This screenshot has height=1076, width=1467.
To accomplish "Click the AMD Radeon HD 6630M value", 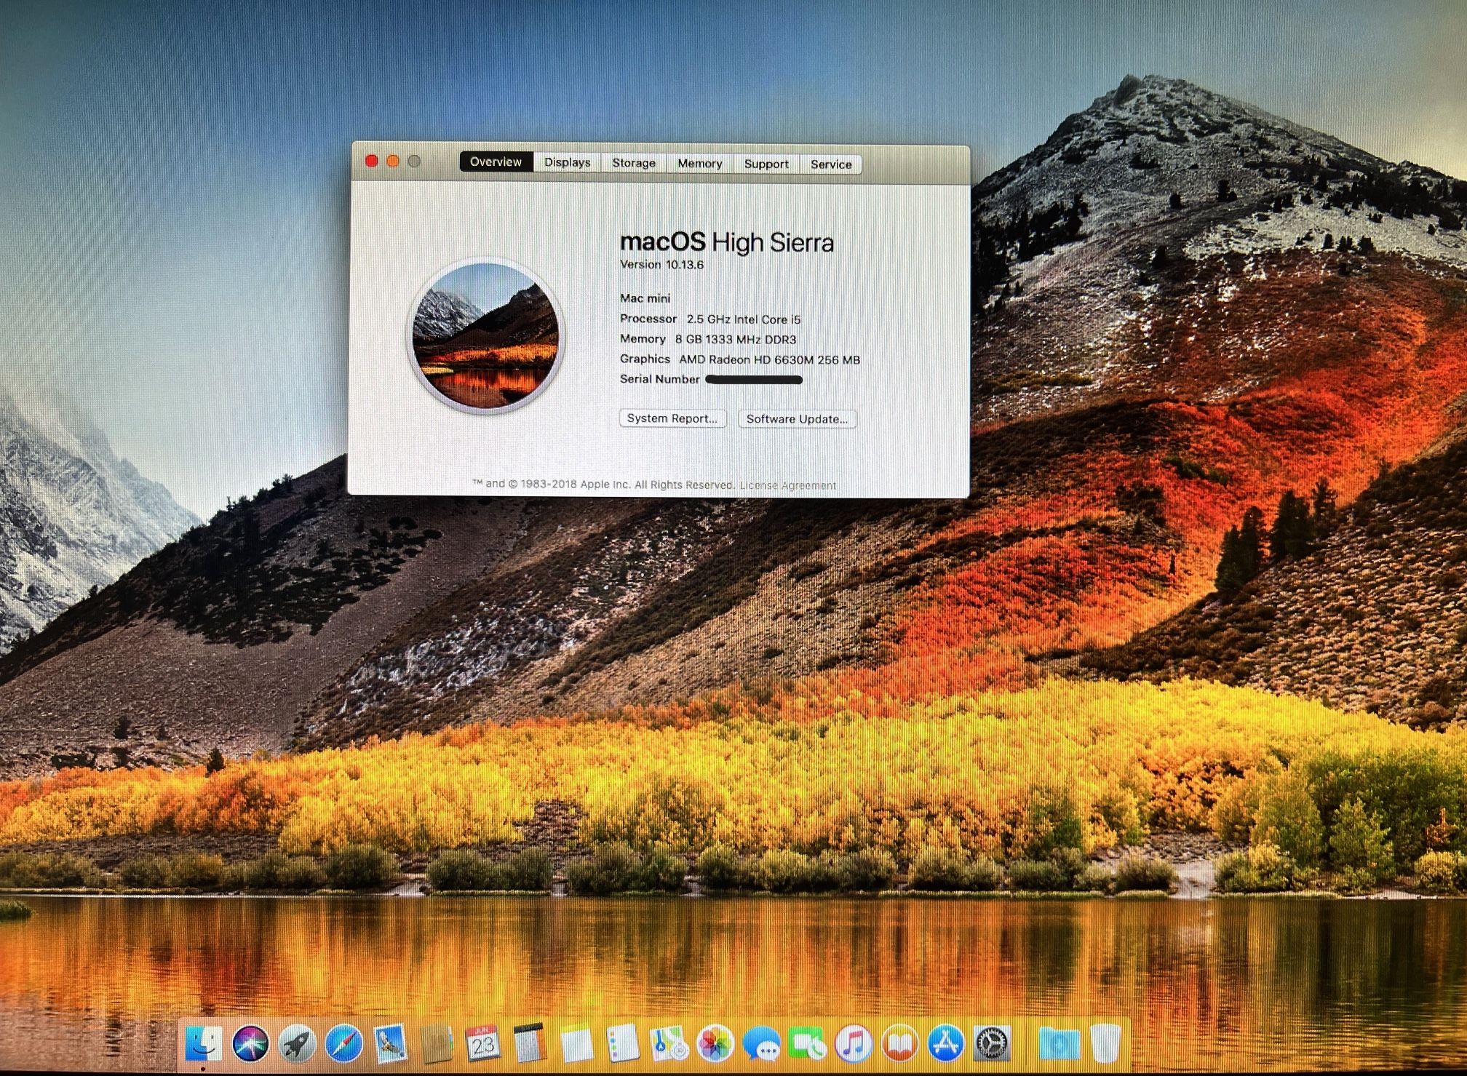I will (x=770, y=360).
